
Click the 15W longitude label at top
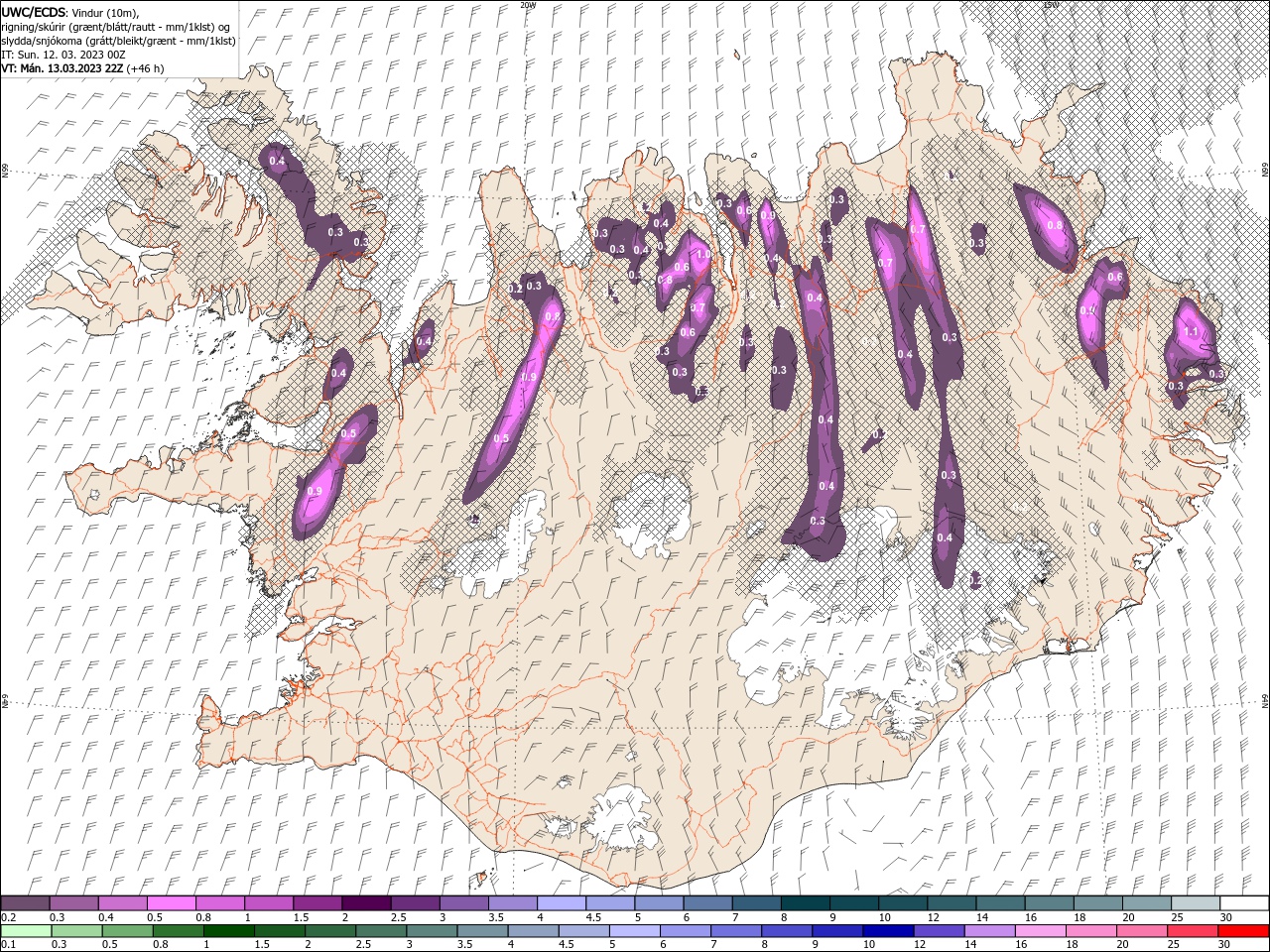pos(1051,5)
